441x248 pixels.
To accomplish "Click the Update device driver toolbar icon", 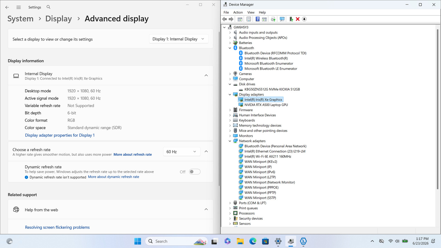I will tap(291, 19).
